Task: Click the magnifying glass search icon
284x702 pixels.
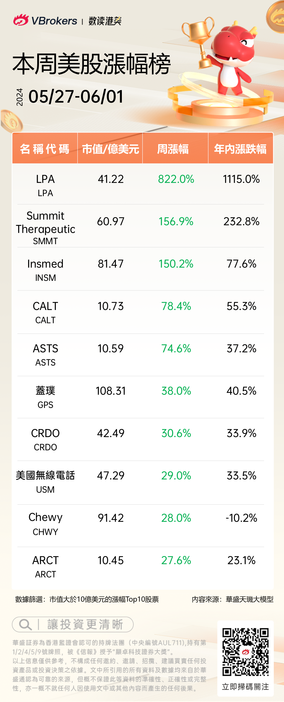Action: point(25,624)
